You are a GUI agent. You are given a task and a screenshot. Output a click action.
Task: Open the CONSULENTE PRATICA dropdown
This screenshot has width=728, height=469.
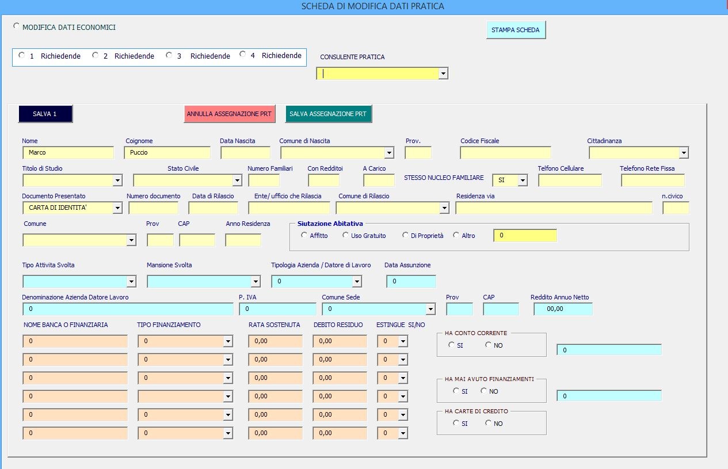pos(443,74)
